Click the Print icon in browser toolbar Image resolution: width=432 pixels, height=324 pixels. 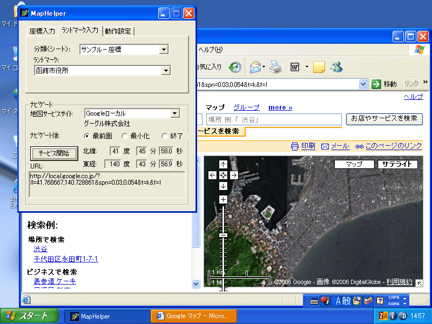click(x=275, y=67)
